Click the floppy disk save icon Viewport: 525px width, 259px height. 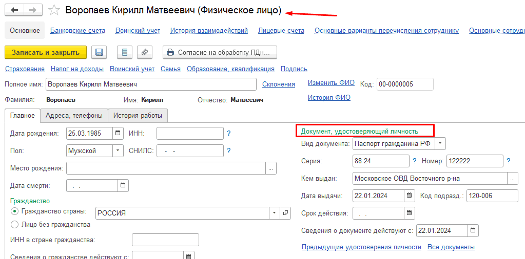click(99, 52)
